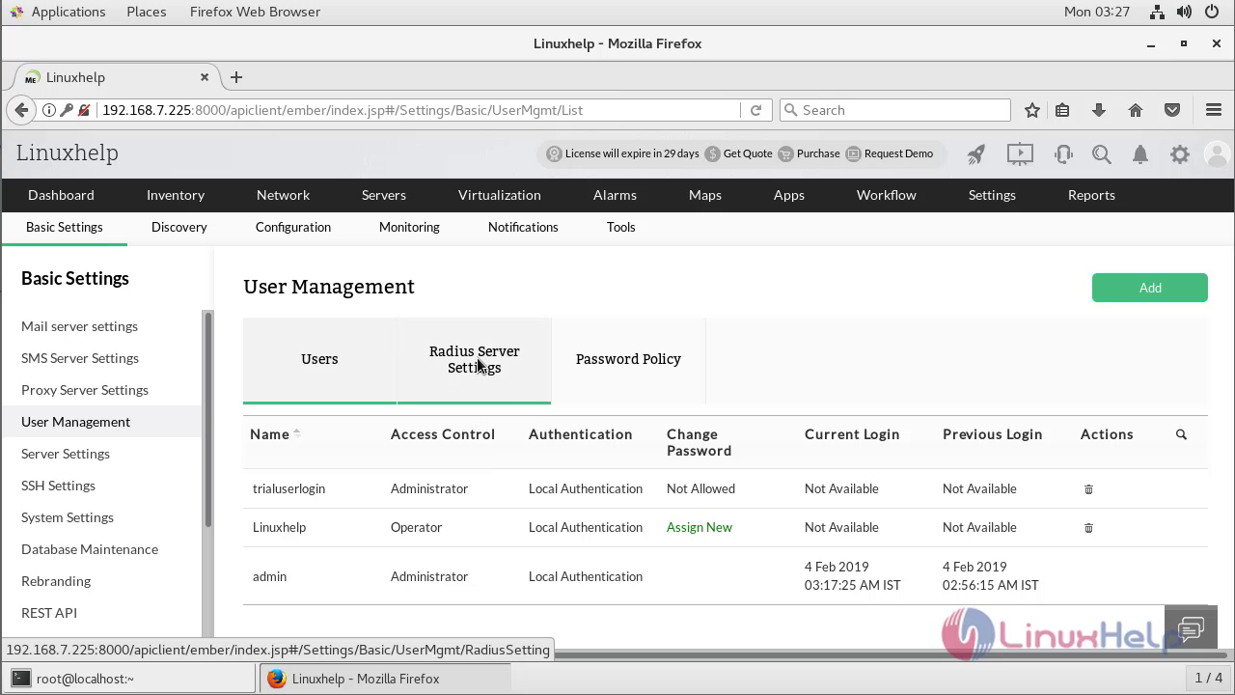Open the chat bubble widget
1235x695 pixels.
1191,630
